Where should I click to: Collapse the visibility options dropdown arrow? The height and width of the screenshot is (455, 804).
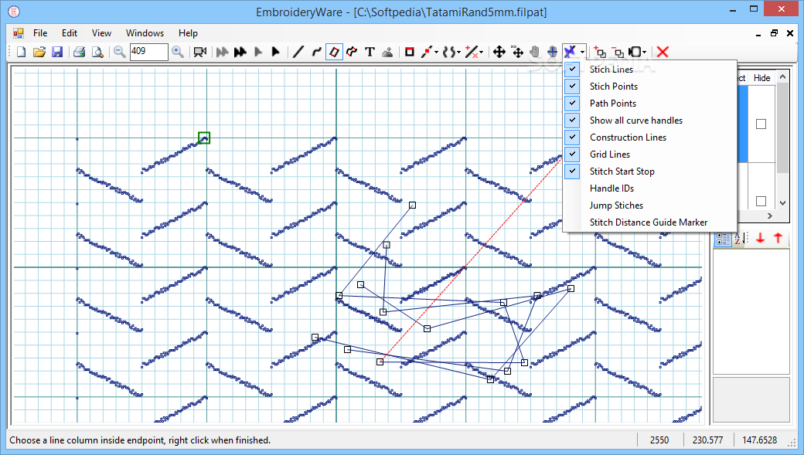pyautogui.click(x=582, y=52)
